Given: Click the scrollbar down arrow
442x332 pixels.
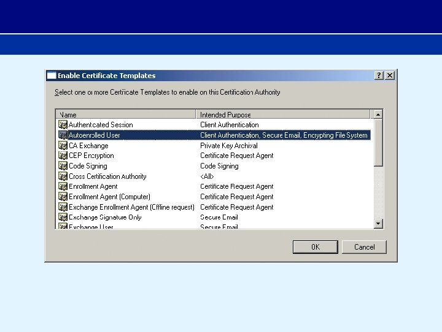Looking at the screenshot, I should click(x=378, y=224).
